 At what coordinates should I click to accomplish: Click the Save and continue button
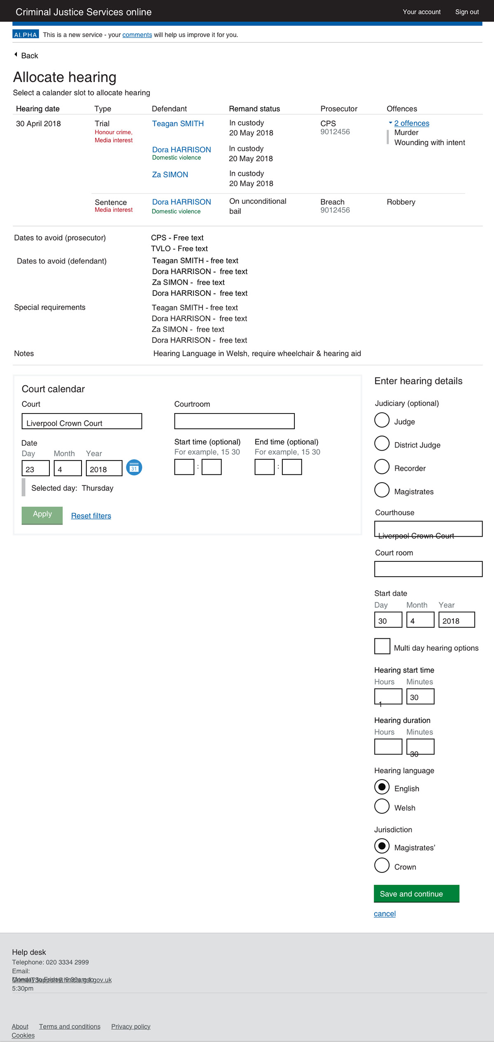click(416, 894)
